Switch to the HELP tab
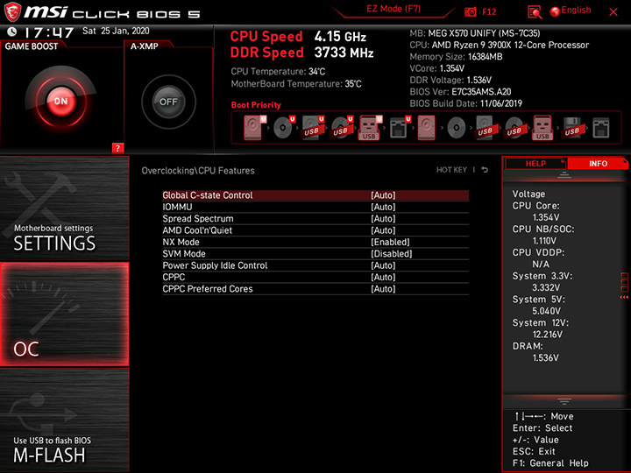This screenshot has width=631, height=473. click(x=535, y=163)
